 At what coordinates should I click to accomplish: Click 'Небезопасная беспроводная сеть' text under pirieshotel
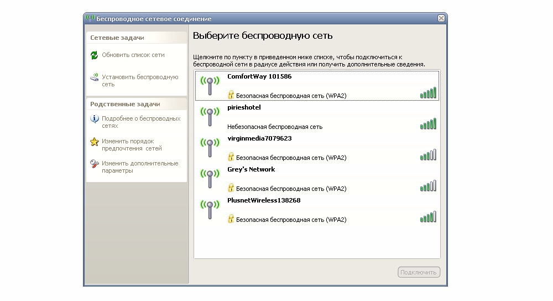click(275, 127)
